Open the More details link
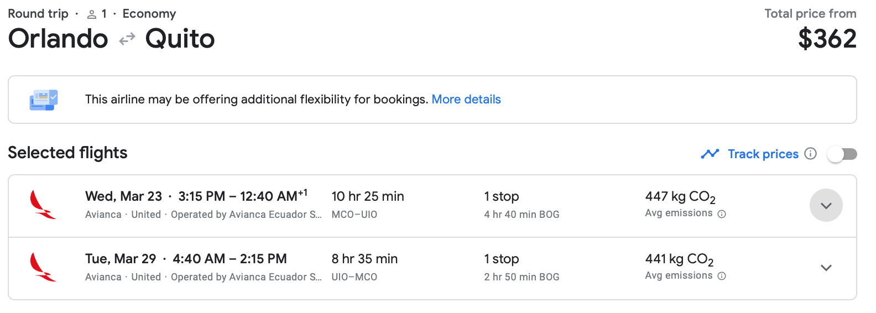The image size is (876, 313). (x=466, y=100)
